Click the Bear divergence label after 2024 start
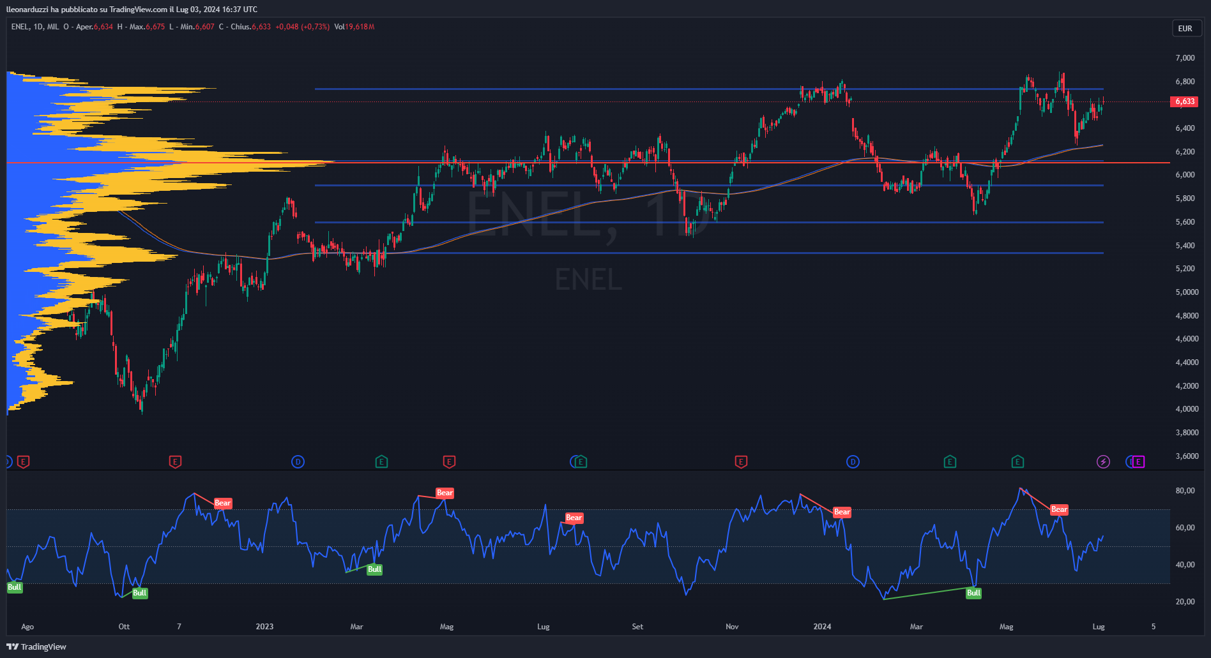Viewport: 1211px width, 658px height. tap(842, 512)
